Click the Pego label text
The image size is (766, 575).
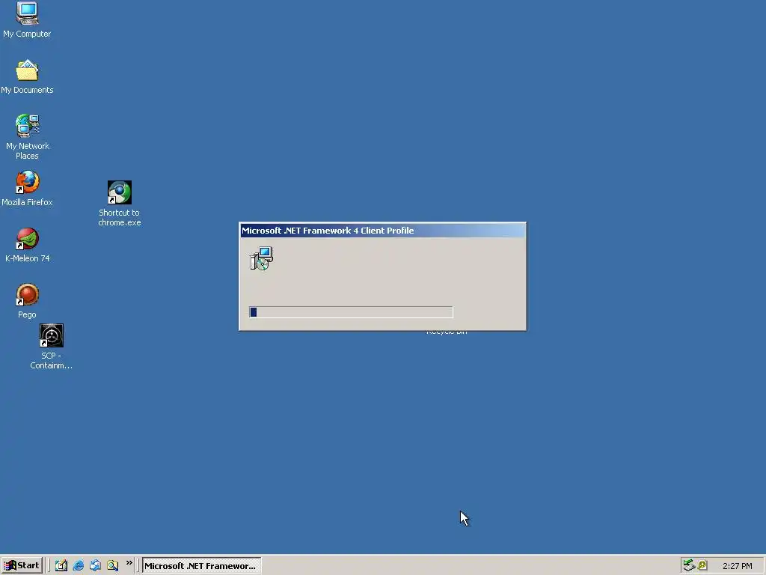[27, 314]
